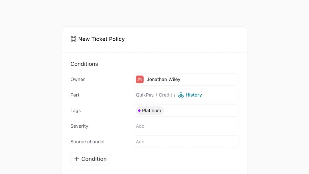
Task: Open the Part selector field
Action: coord(220,95)
